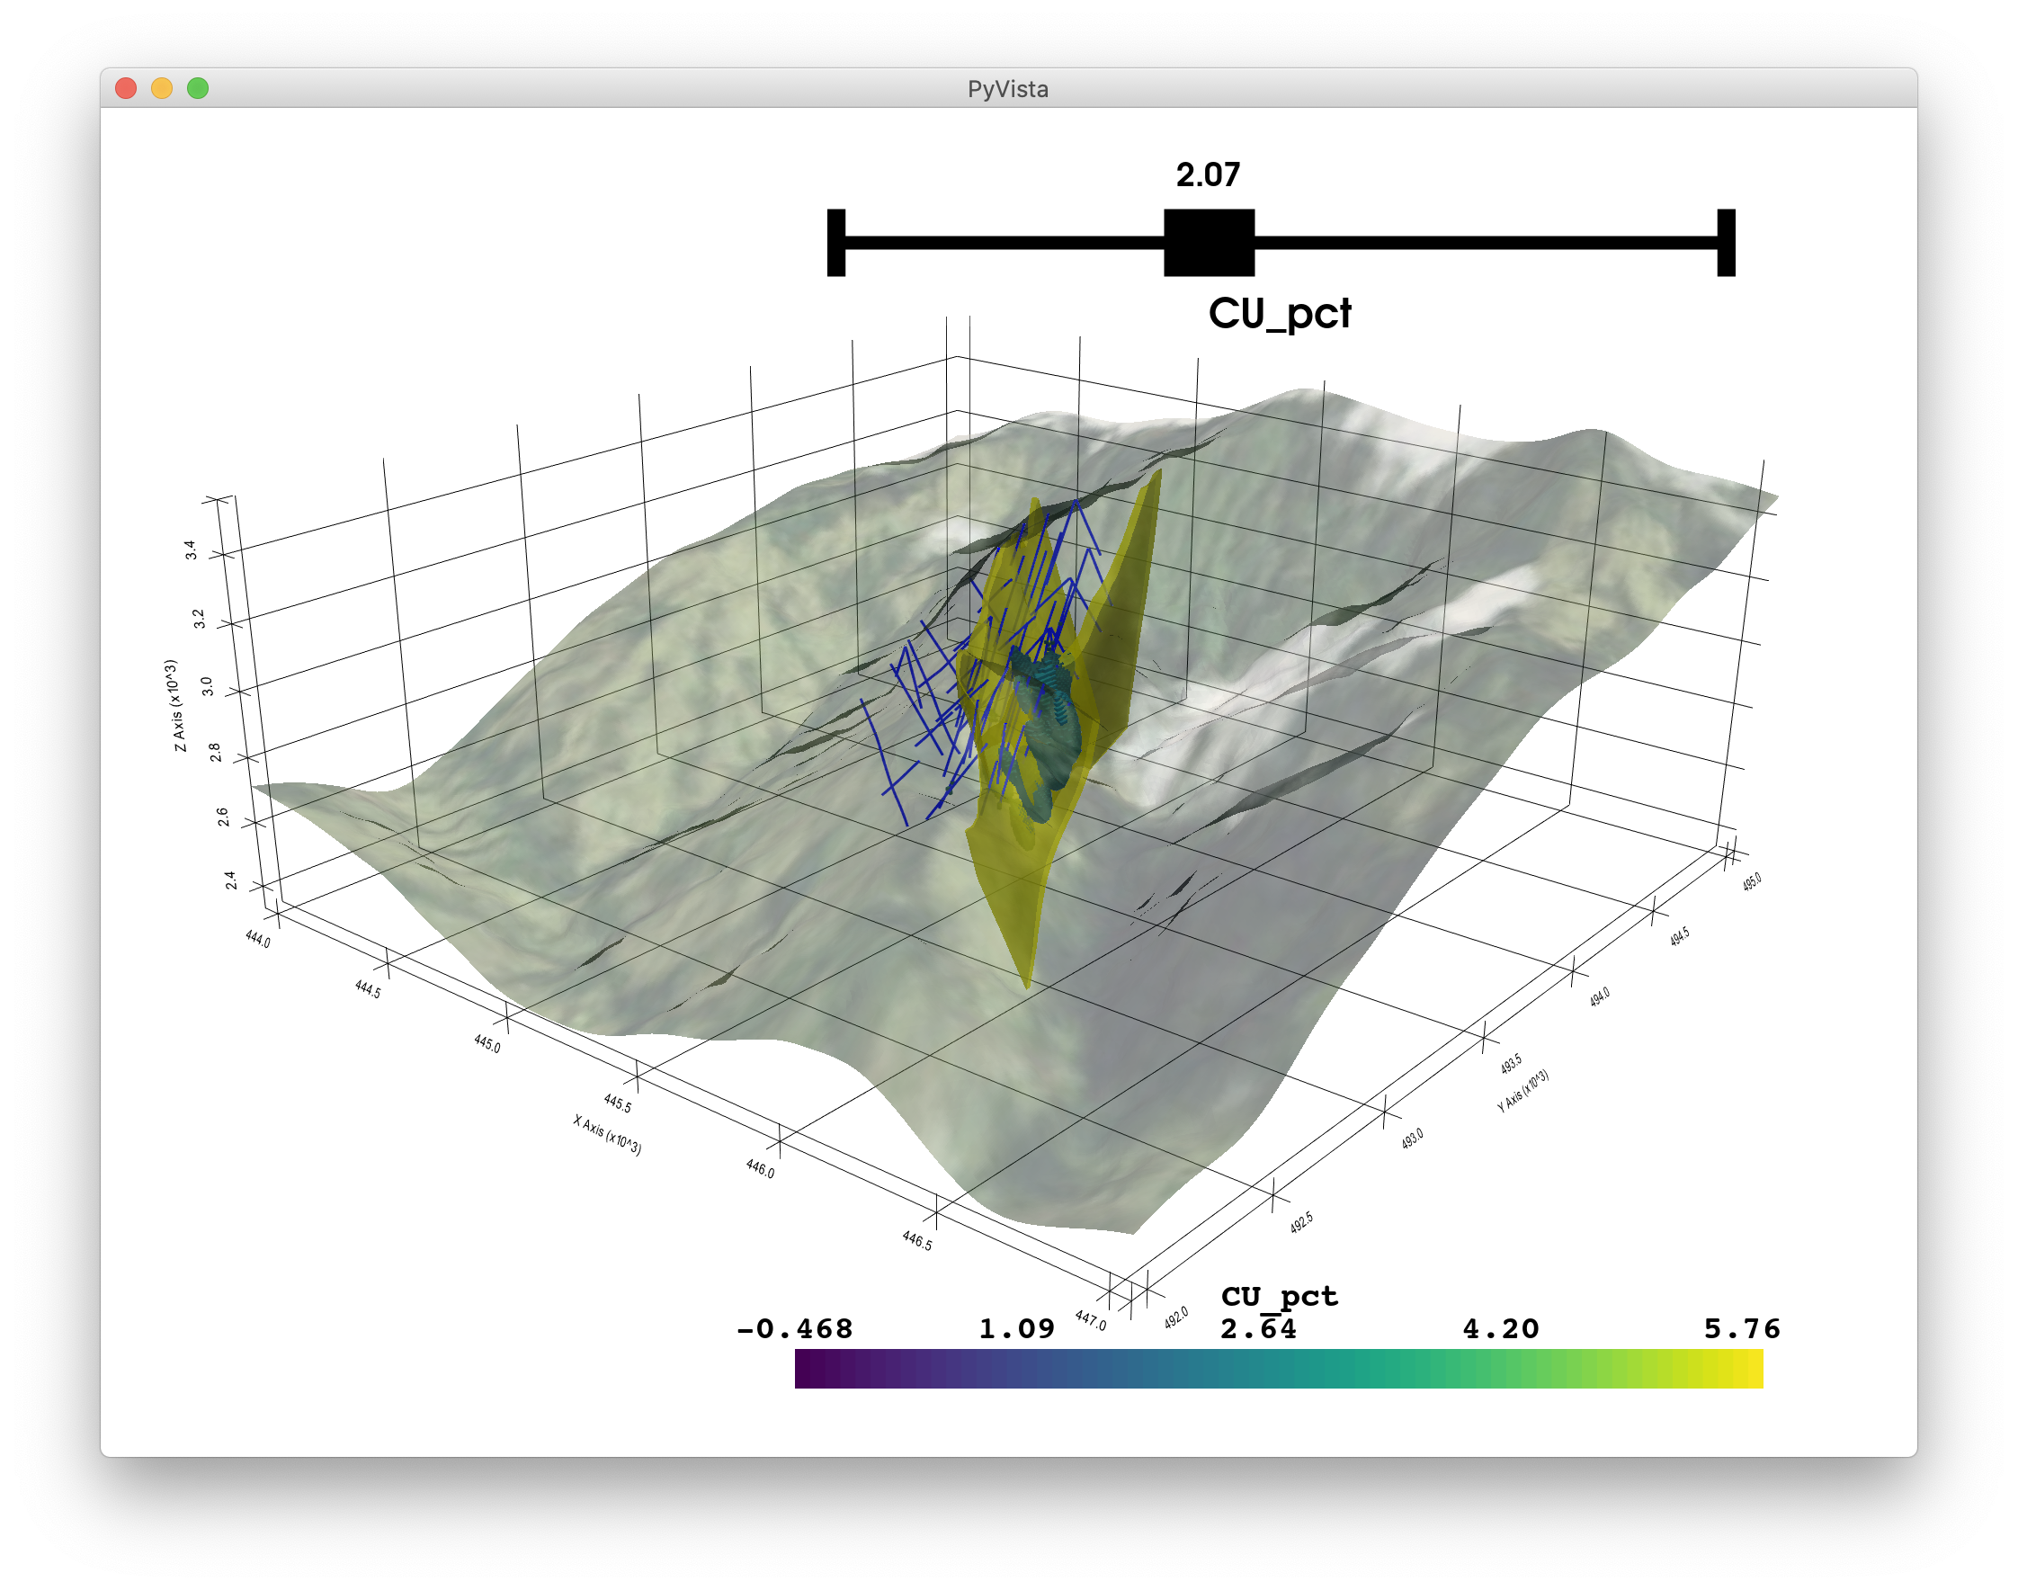Click the X Axis label text
2018x1590 pixels.
(x=607, y=1135)
